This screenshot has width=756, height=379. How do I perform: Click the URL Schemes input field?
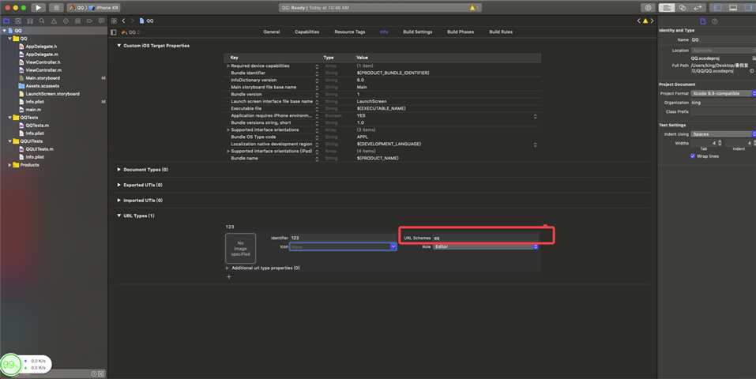(485, 238)
